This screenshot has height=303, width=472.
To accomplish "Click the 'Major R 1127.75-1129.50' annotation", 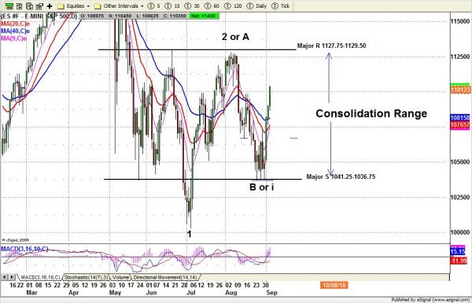I will point(331,46).
